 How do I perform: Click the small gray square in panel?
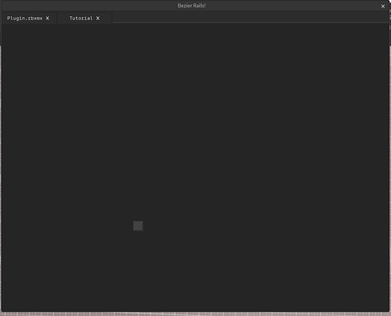point(138,226)
